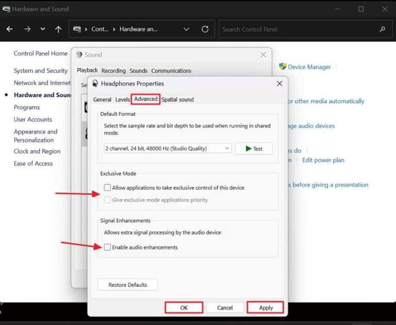Open the Levels tab
The image size is (396, 325).
[122, 99]
